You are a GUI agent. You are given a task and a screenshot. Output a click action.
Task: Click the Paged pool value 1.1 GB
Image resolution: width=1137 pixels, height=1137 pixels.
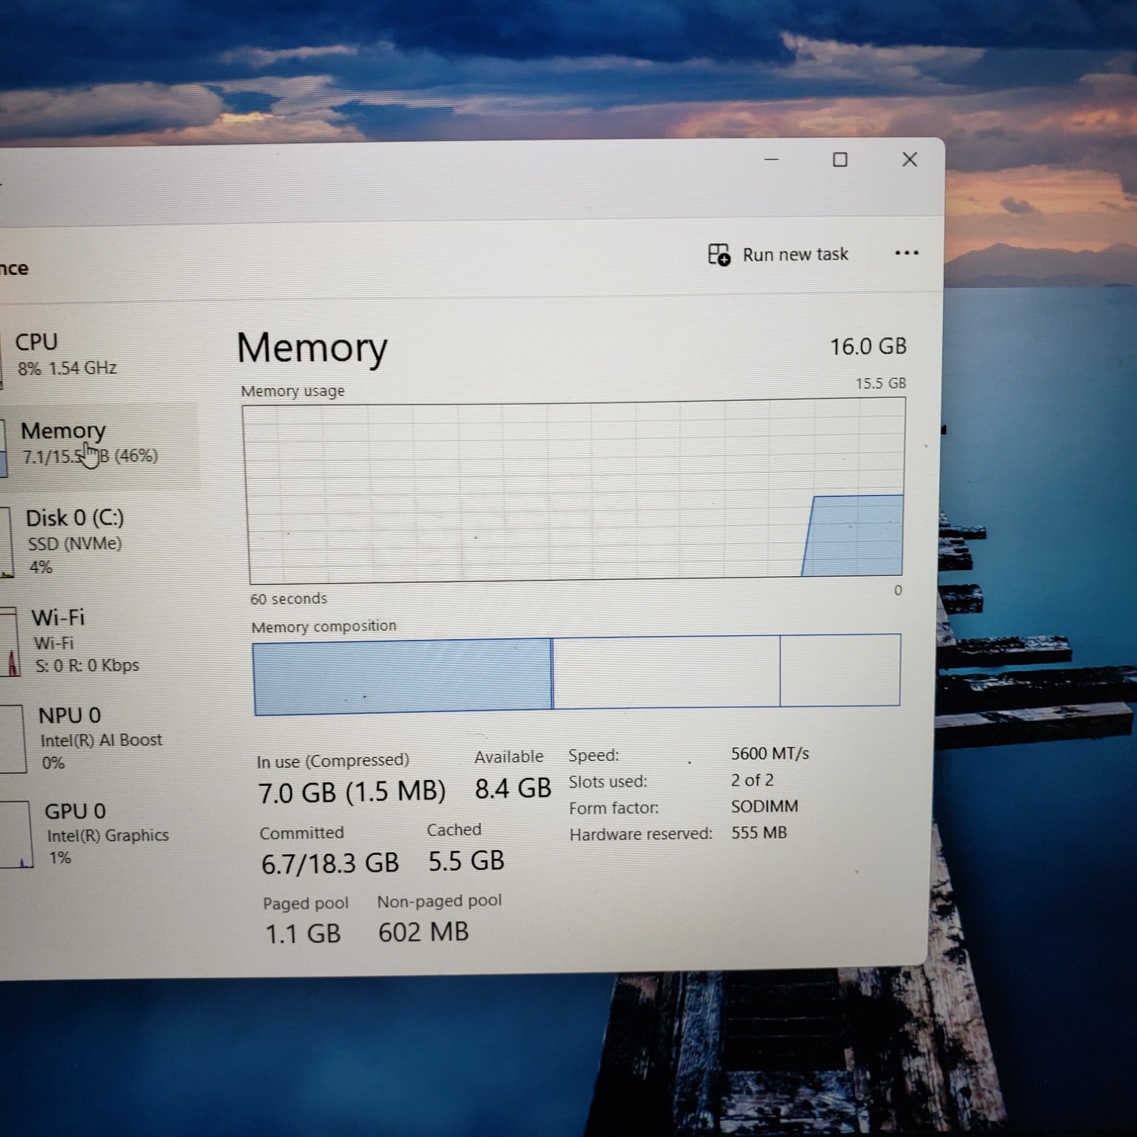[302, 934]
